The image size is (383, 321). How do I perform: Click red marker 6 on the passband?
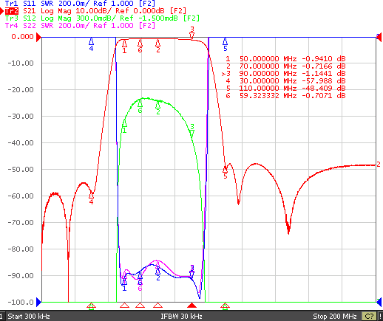tap(140, 46)
